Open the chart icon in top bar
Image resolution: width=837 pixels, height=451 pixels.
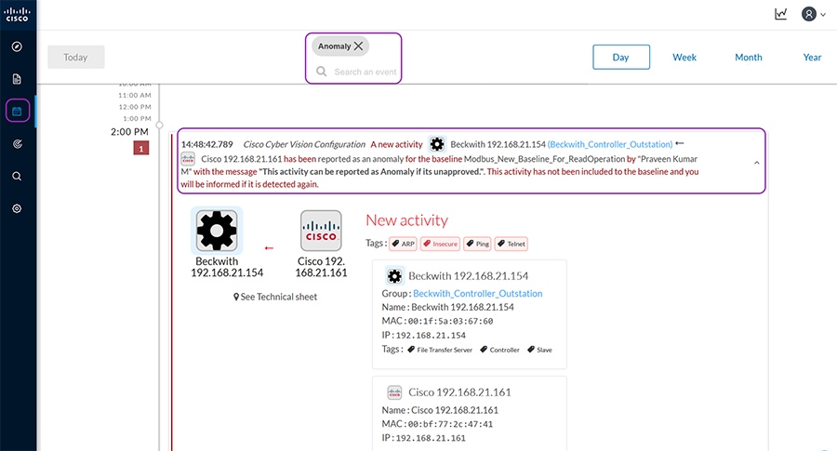click(x=781, y=14)
